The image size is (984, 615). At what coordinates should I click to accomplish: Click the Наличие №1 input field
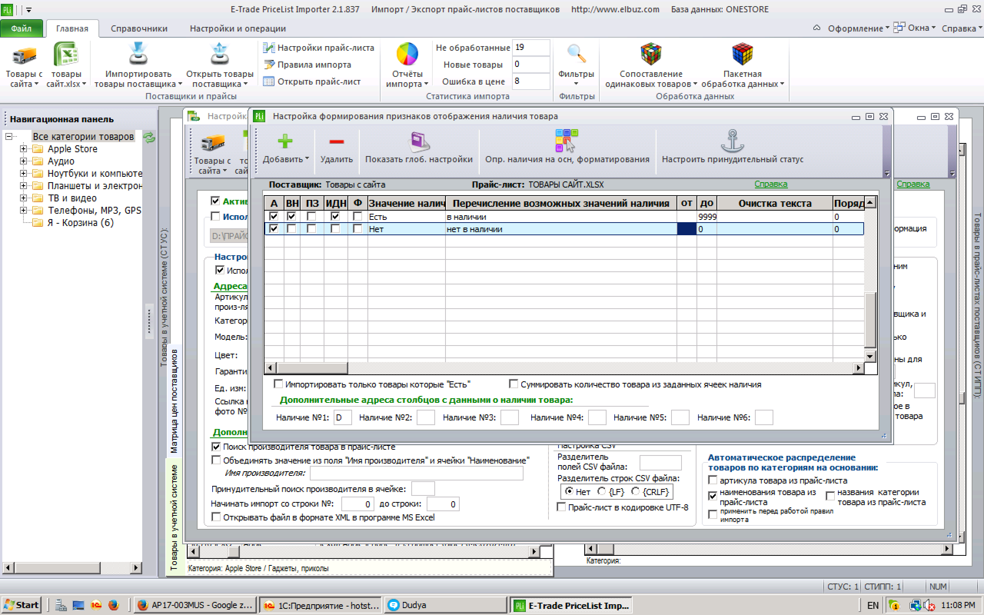coord(342,417)
